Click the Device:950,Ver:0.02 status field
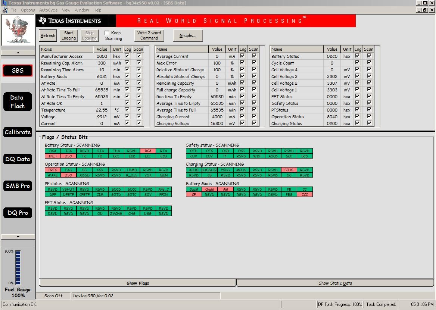Image resolution: width=436 pixels, height=310 pixels. click(146, 295)
